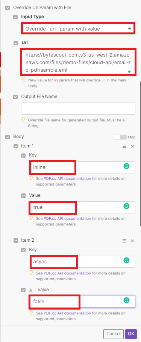Screen dimensions: 141x342
Task: Click hint bulb icon under Url field
Action: click(x=24, y=80)
